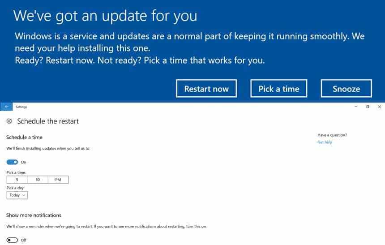Change the PM period field
385x245 pixels.
pos(58,180)
